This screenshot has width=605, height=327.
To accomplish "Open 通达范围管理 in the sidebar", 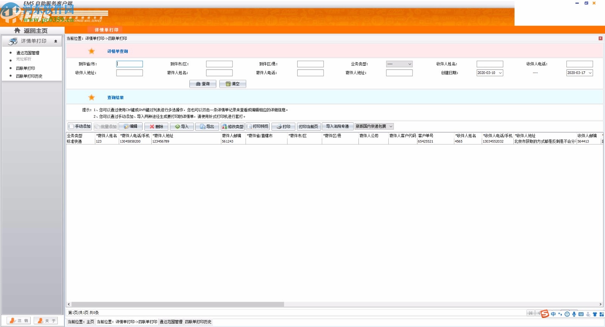I will (28, 53).
